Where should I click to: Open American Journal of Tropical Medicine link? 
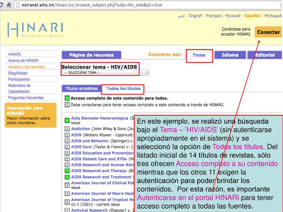pyautogui.click(x=102, y=200)
